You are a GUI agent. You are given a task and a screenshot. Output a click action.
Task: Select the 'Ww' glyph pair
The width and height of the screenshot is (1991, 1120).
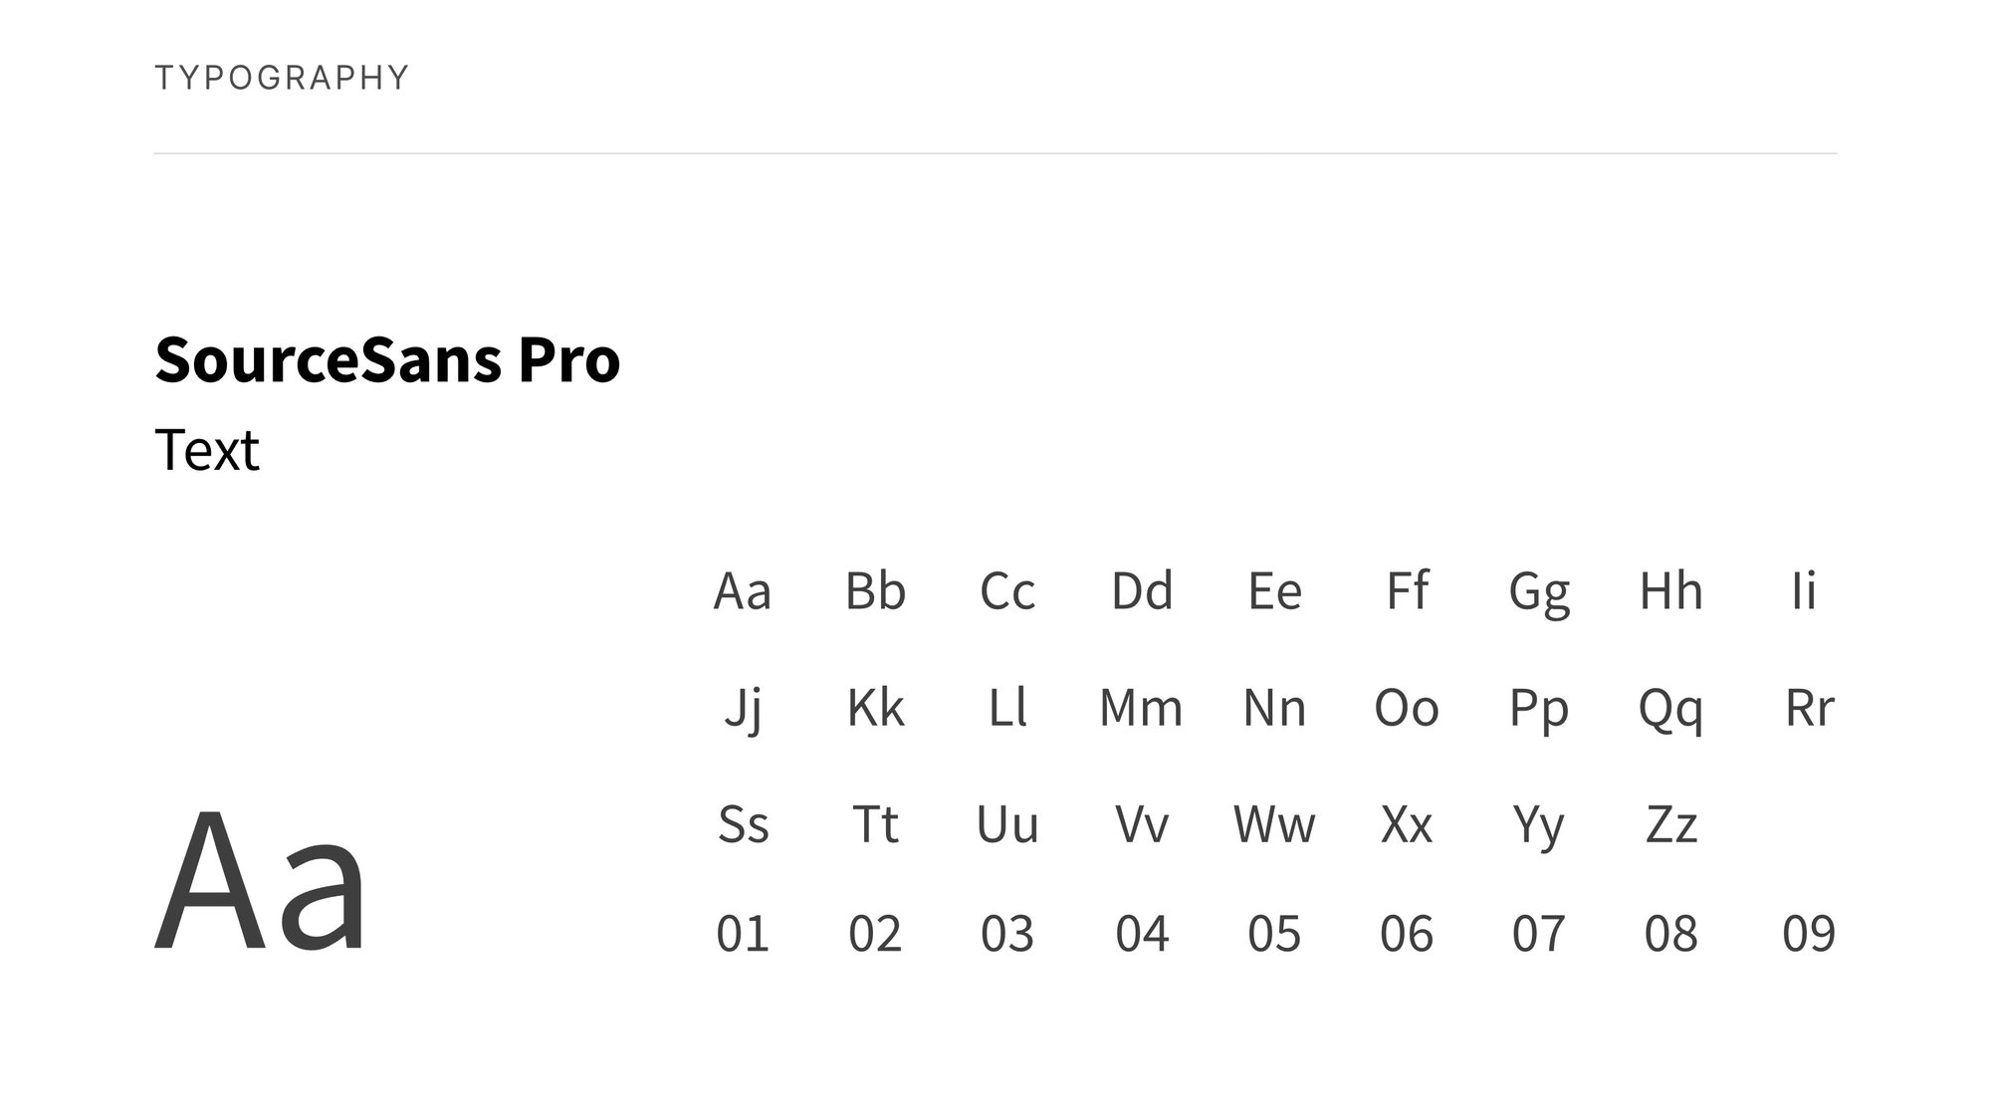tap(1274, 824)
